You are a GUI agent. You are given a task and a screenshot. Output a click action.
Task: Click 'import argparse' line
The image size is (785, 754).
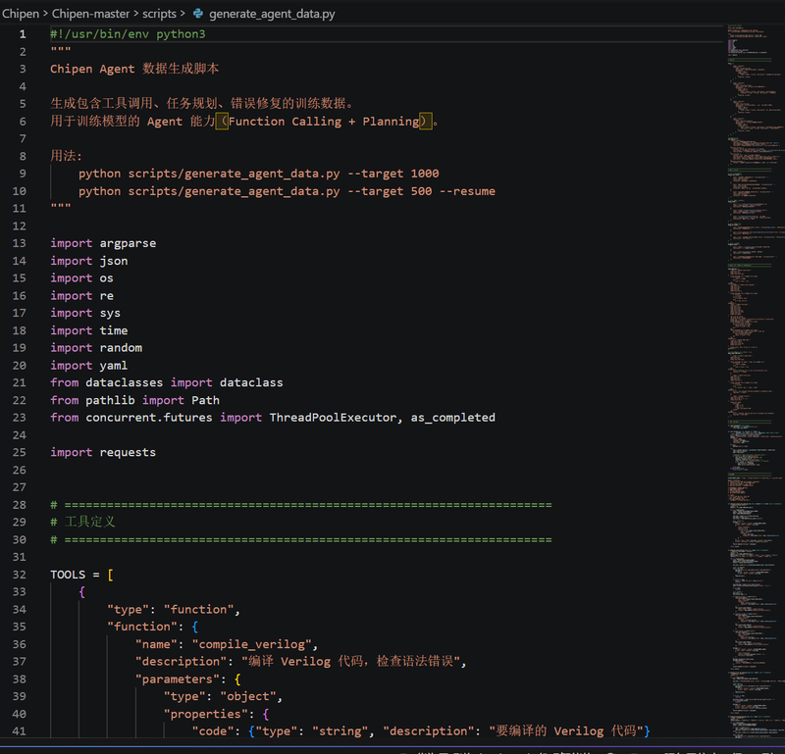tap(103, 243)
